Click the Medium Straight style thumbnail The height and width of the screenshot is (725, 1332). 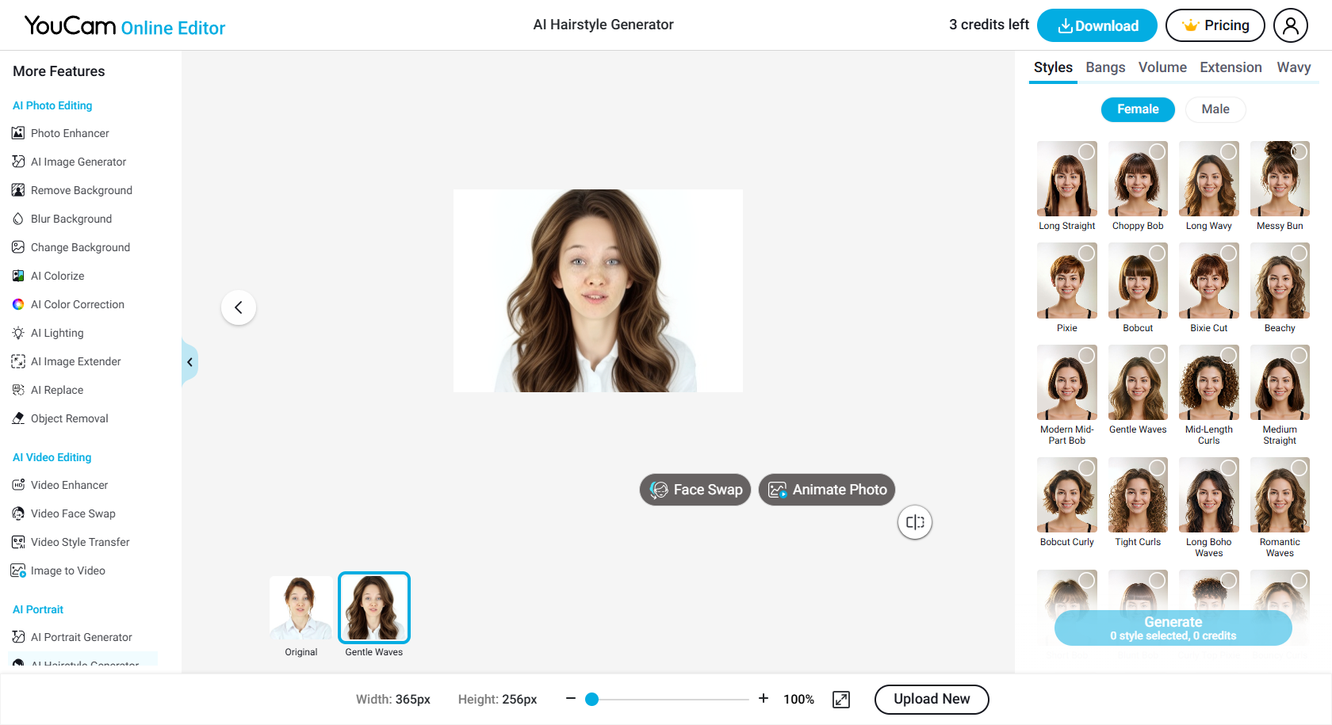click(1280, 383)
